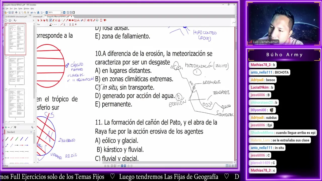
Task: Click the Save icon in the main toolbar
Action: [10, 13]
